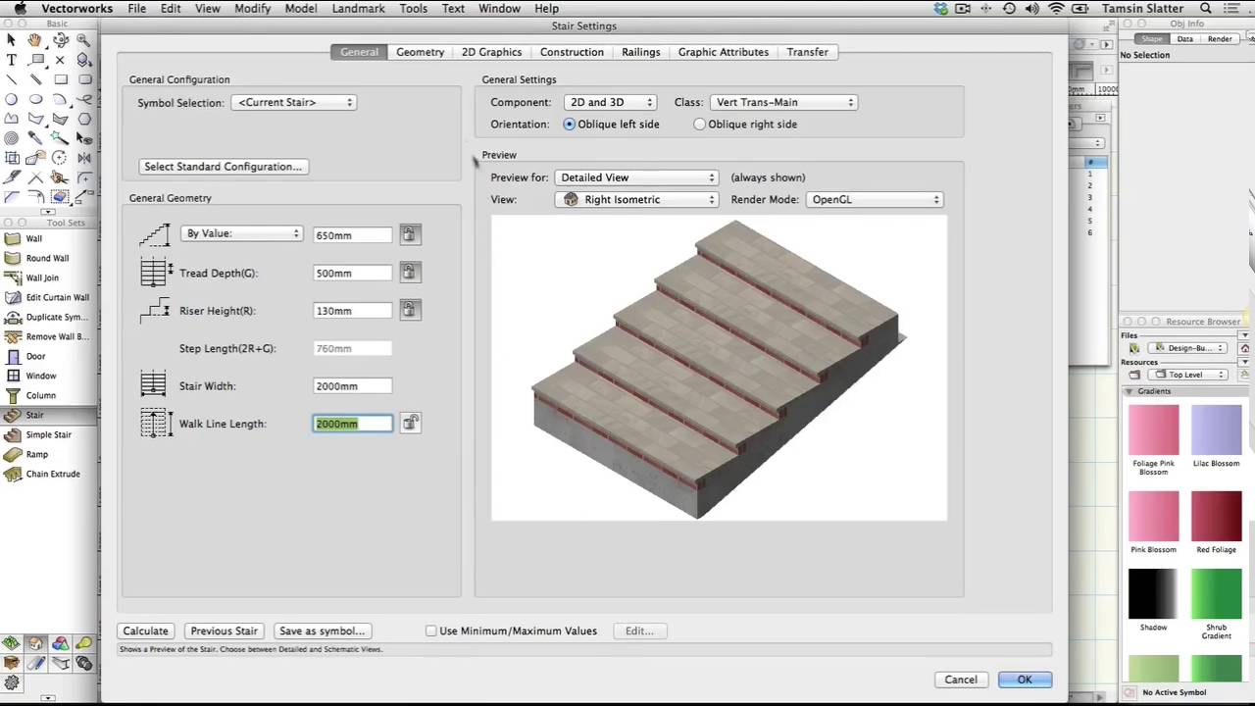Select the Round Wall tool
Viewport: 1255px width, 706px height.
(x=49, y=258)
